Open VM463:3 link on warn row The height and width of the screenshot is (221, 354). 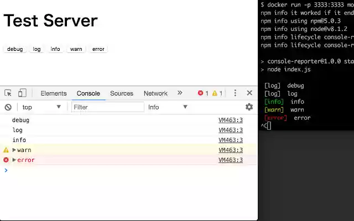tap(231, 150)
